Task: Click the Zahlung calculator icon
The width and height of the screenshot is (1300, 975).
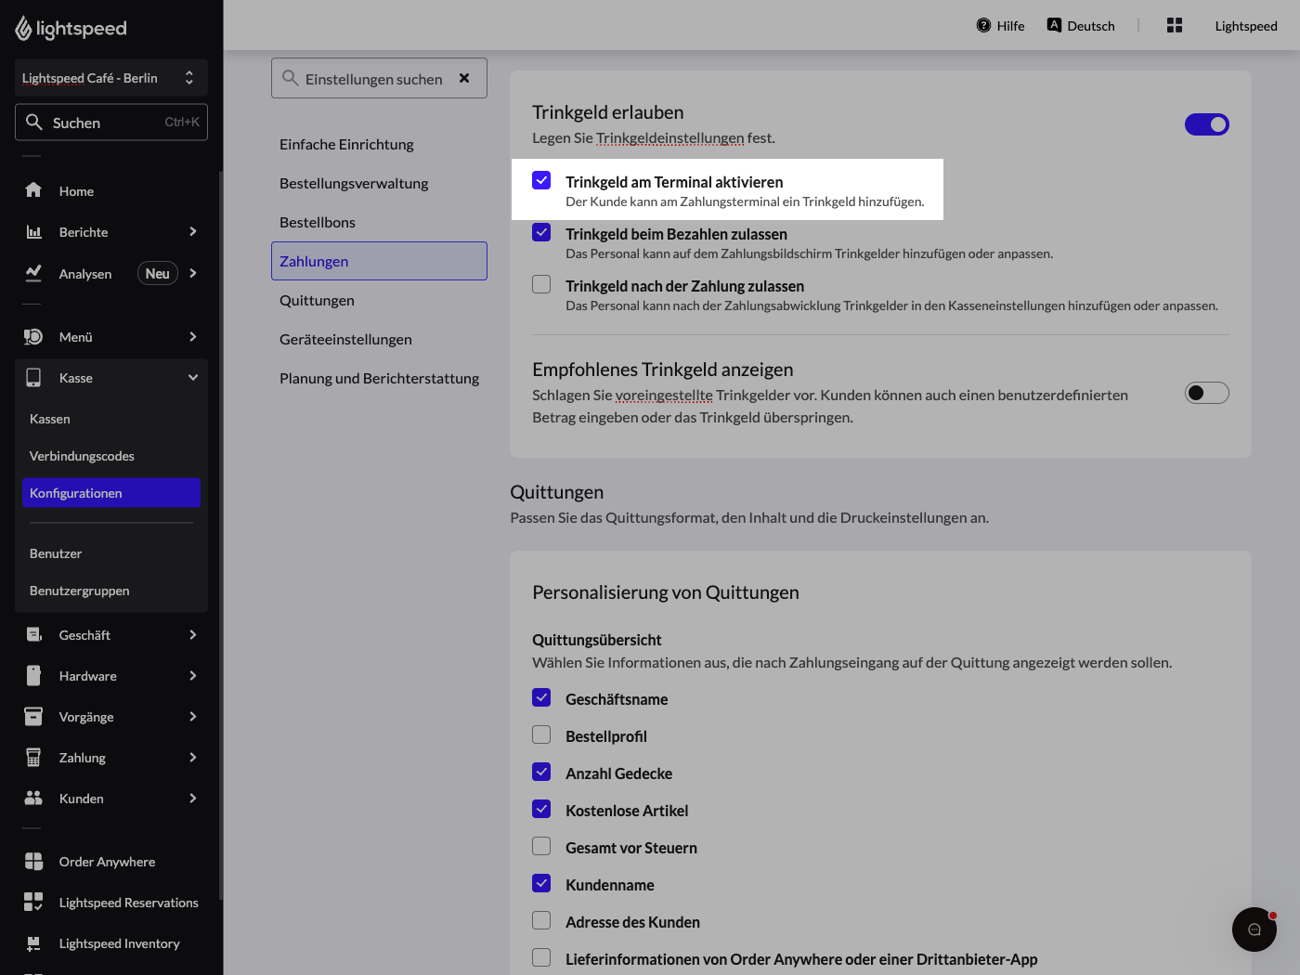Action: click(x=33, y=757)
